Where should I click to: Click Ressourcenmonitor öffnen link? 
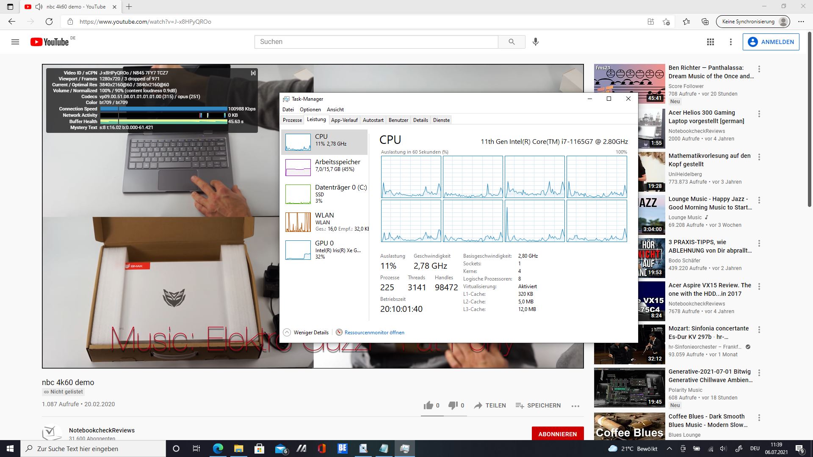tap(374, 333)
